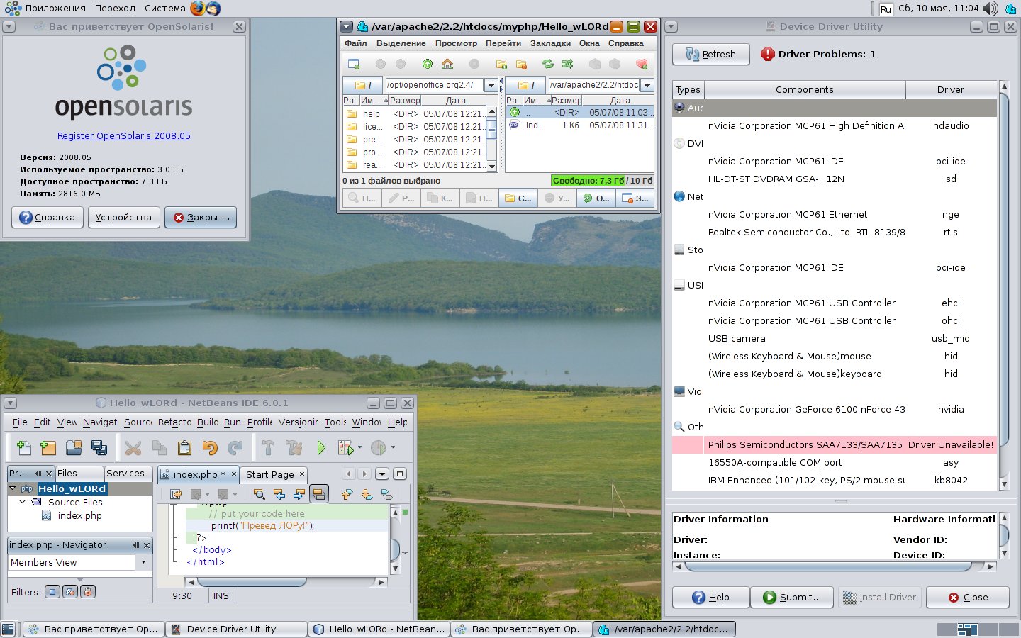Image resolution: width=1021 pixels, height=638 pixels.
Task: Open Members View dropdown in Navigator
Action: pyautogui.click(x=143, y=562)
